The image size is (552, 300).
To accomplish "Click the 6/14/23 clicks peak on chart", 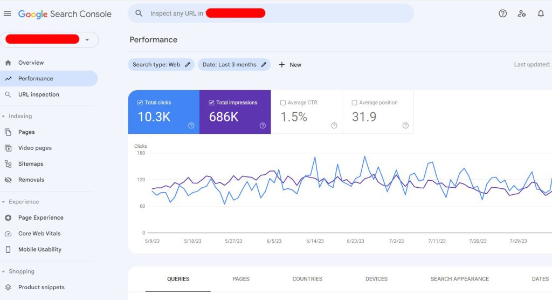I will pyautogui.click(x=315, y=157).
